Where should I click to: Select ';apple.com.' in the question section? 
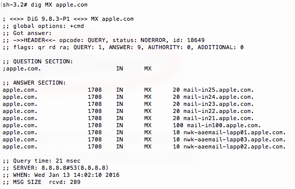[22, 69]
